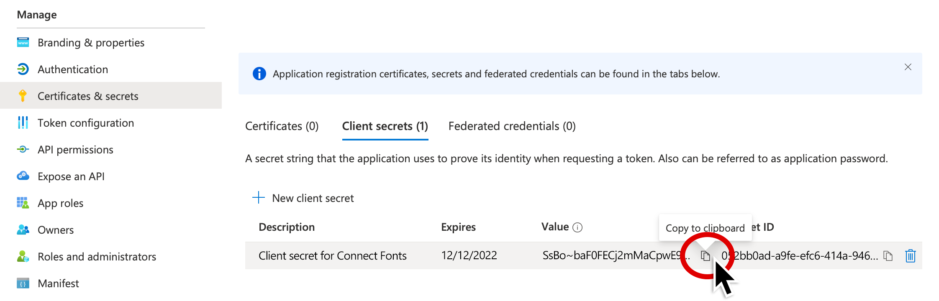Switch to the Certificates (0) tab
This screenshot has height=301, width=939.
click(x=282, y=126)
